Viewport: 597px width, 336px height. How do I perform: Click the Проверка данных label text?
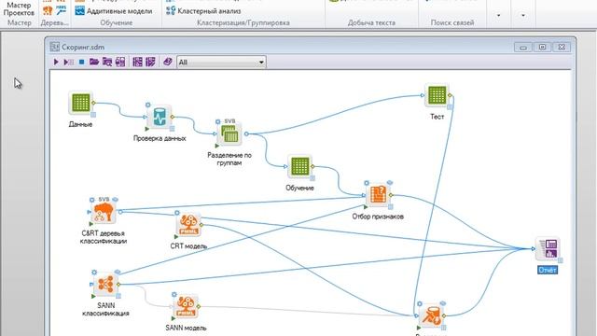tap(160, 138)
